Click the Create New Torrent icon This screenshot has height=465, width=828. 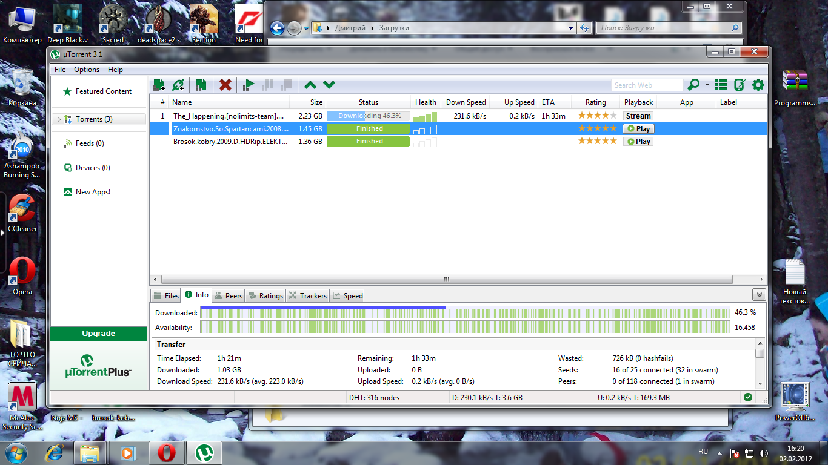click(x=201, y=85)
